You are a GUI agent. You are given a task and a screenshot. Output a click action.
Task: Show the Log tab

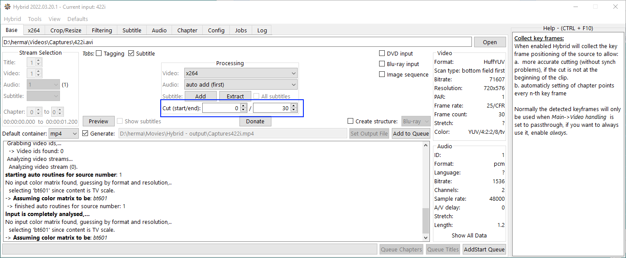pyautogui.click(x=262, y=30)
